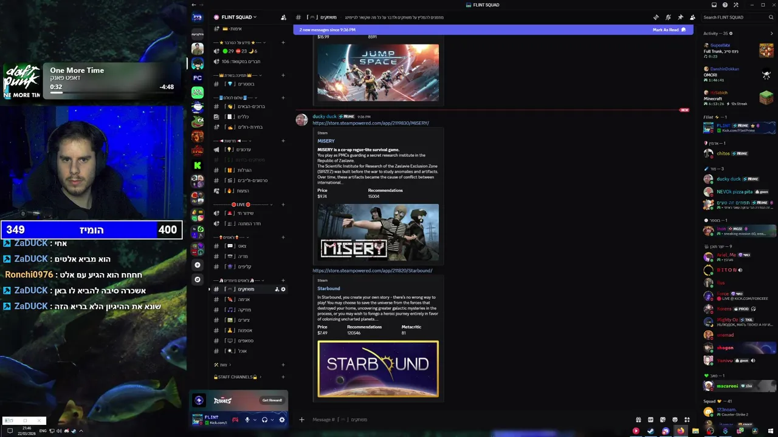Click ducky duck's message avatar

(301, 120)
